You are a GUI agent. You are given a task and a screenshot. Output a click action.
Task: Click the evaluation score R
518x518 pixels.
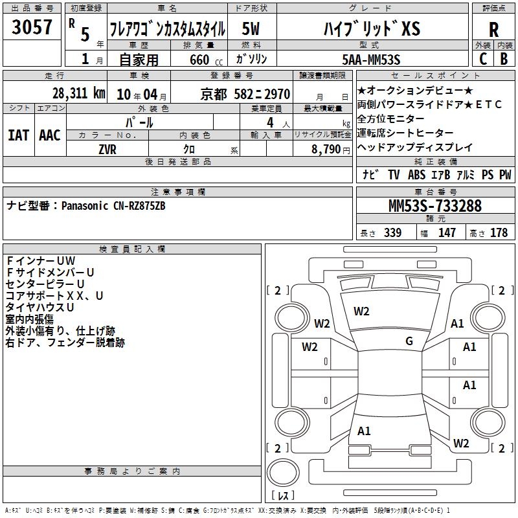click(494, 30)
